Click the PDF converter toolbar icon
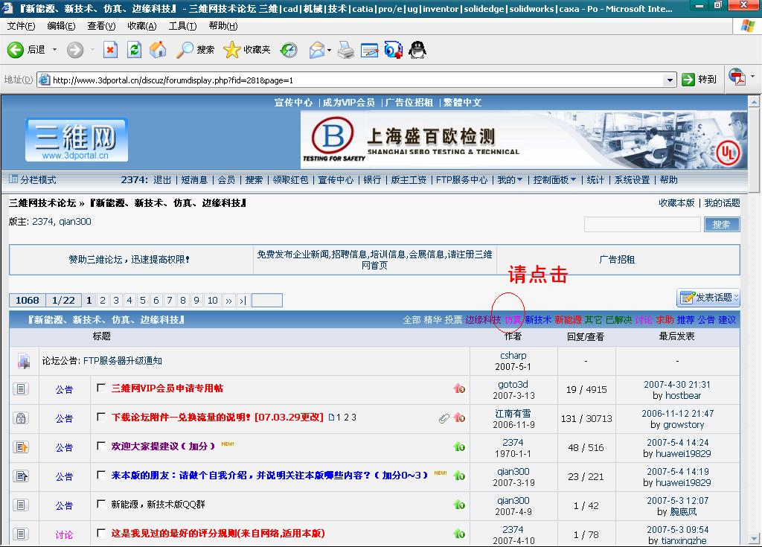Screen dimensions: 762x547 pyautogui.click(x=737, y=77)
